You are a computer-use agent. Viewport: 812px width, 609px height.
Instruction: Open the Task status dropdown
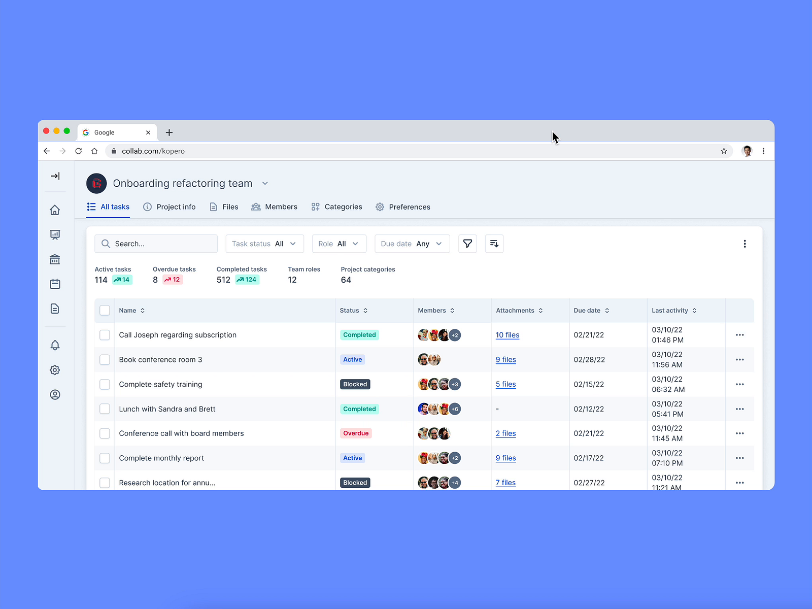264,244
